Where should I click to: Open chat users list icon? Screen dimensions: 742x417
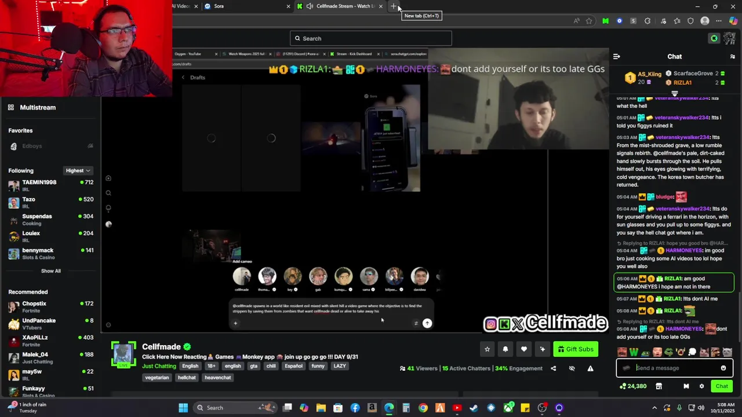733,57
